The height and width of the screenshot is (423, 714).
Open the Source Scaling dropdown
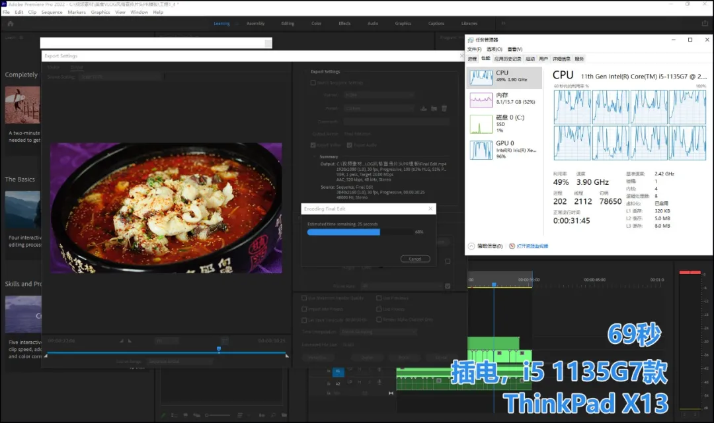(121, 77)
